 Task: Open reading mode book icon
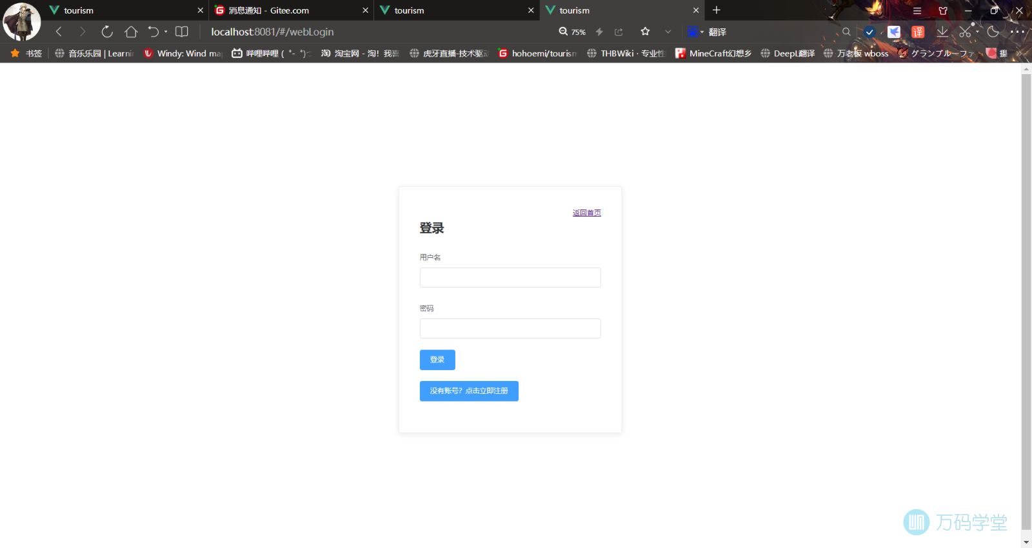coord(182,32)
